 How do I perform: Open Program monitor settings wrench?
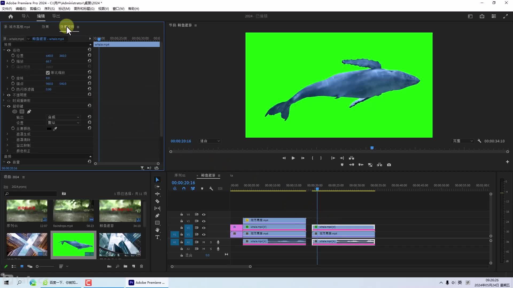point(479,141)
